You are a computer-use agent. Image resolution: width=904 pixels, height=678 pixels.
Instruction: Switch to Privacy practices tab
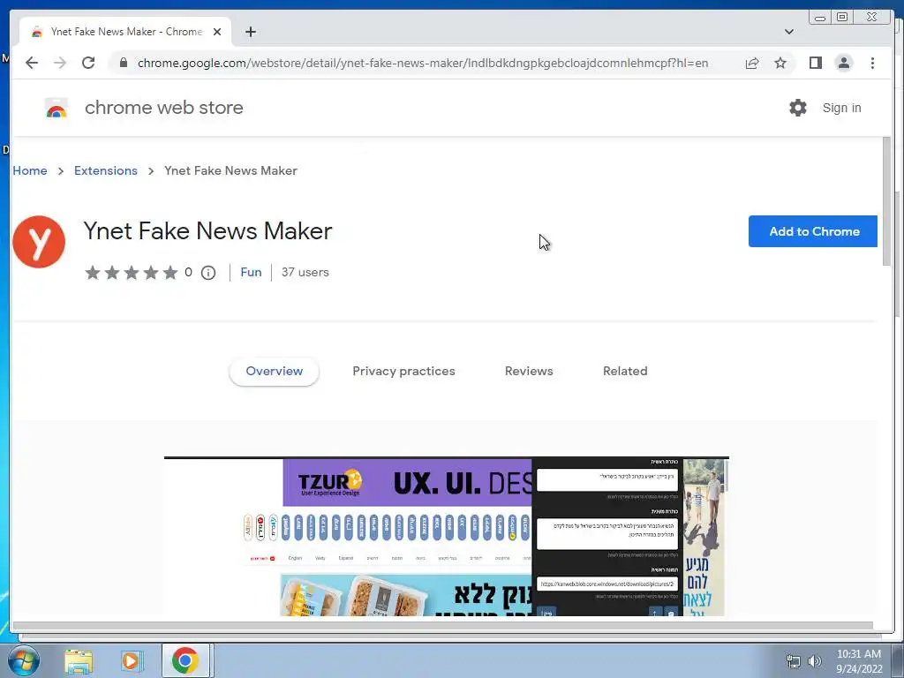(403, 372)
